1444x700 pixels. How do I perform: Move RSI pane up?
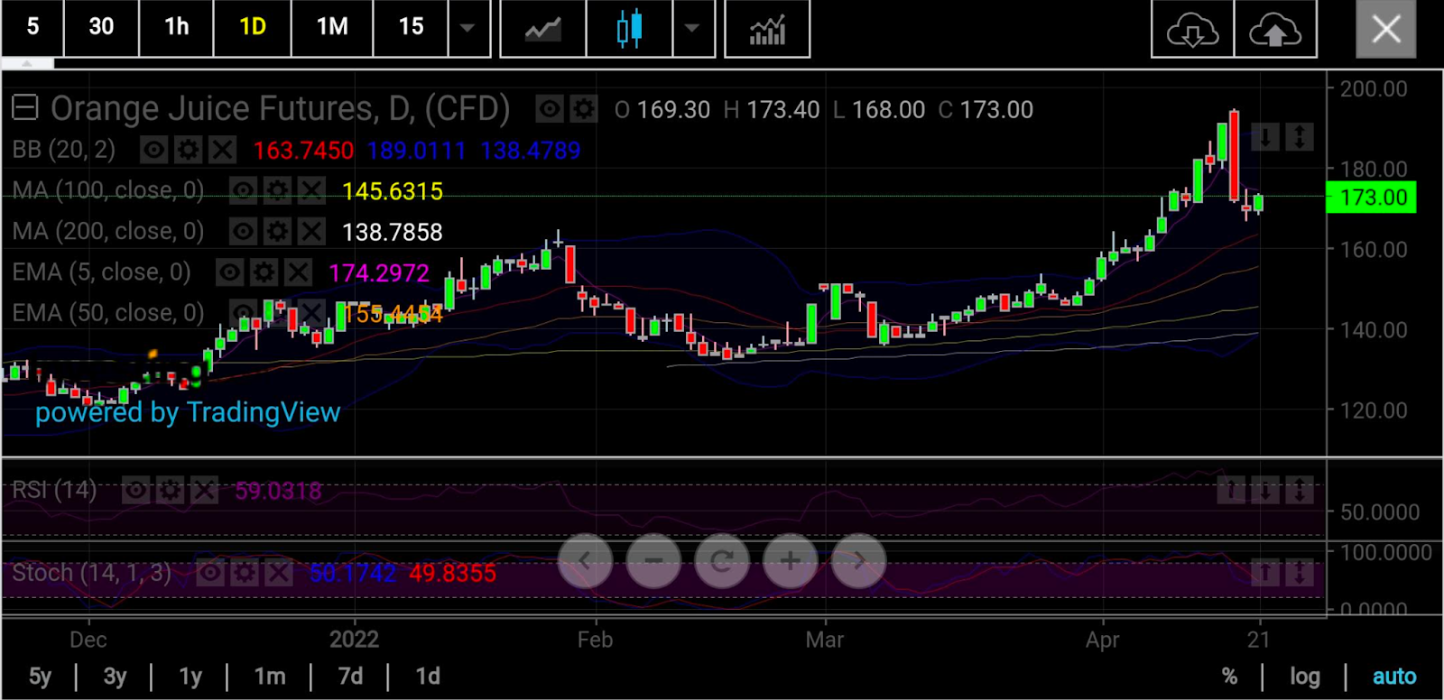point(1231,490)
